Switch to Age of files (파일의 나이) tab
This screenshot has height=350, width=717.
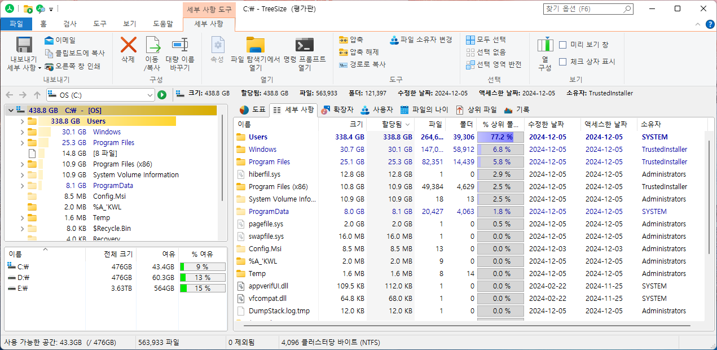(424, 110)
